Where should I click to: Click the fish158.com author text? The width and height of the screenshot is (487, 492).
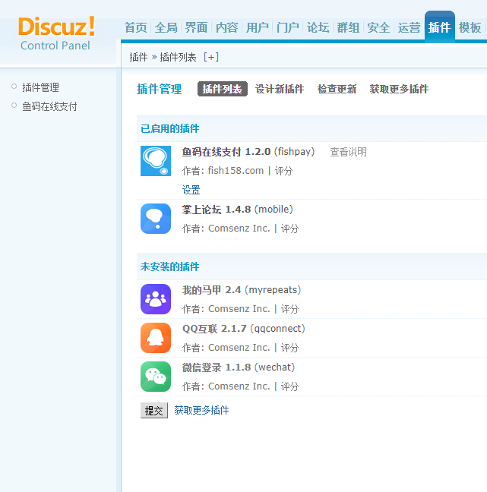(236, 171)
